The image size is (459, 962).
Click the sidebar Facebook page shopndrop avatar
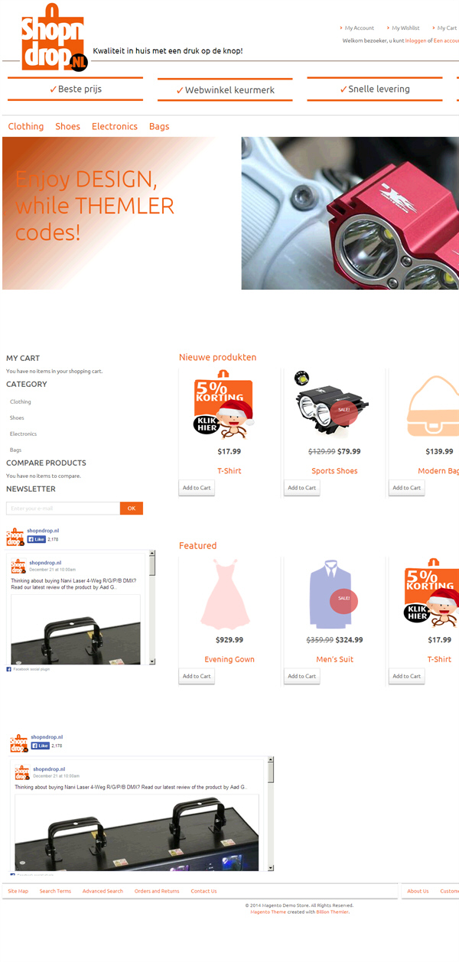pyautogui.click(x=15, y=536)
